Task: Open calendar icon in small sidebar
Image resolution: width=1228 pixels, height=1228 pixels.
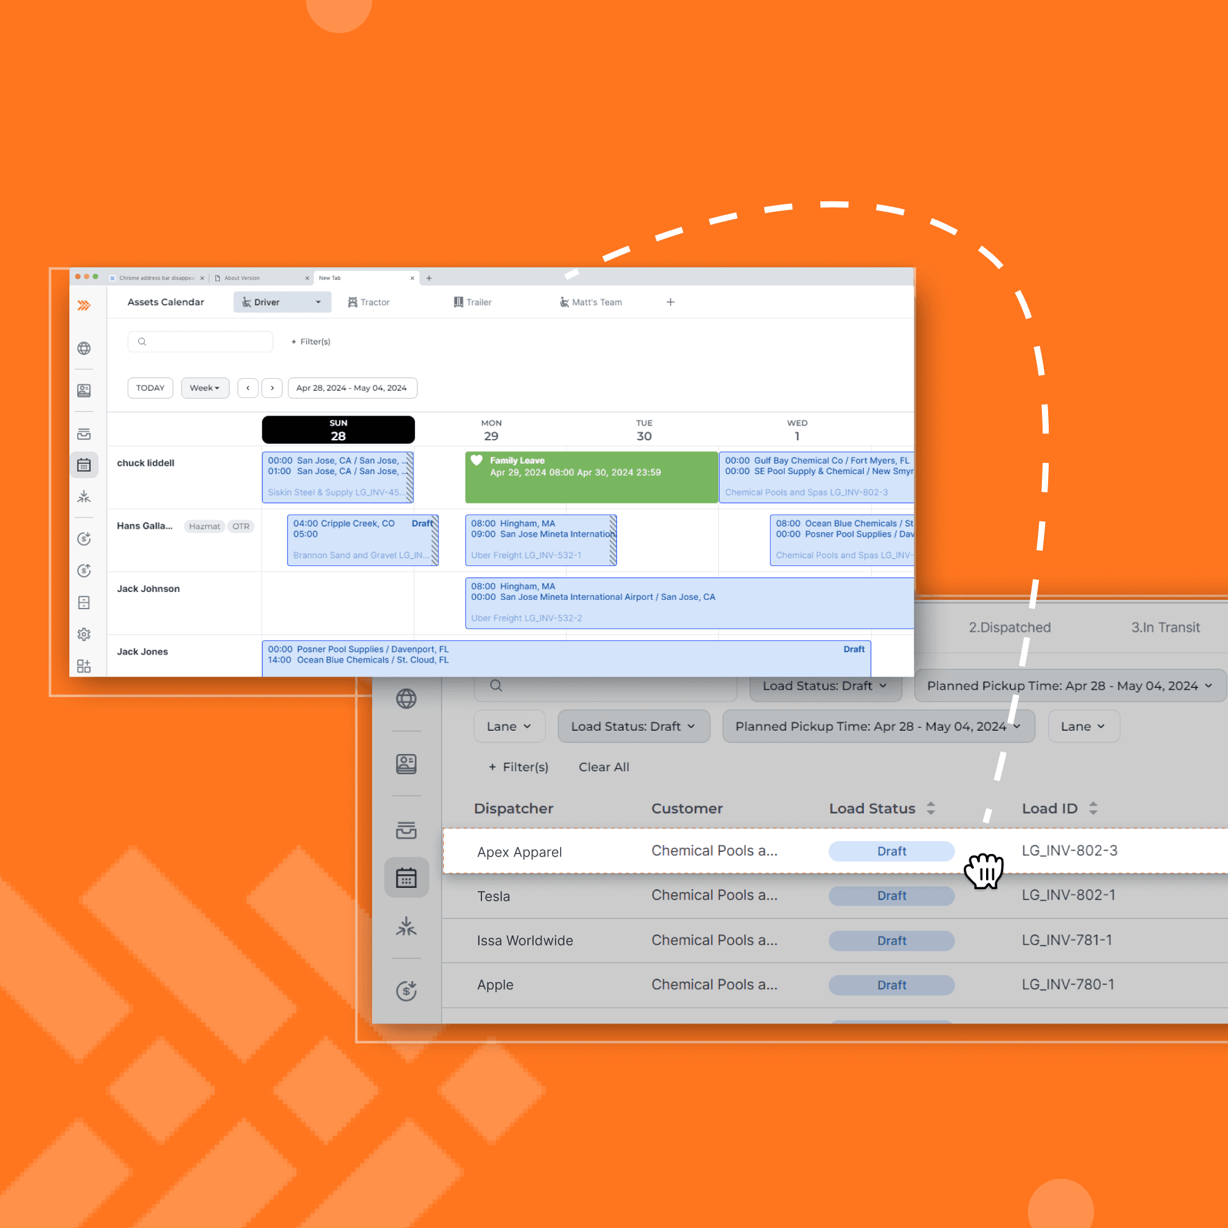Action: click(84, 465)
